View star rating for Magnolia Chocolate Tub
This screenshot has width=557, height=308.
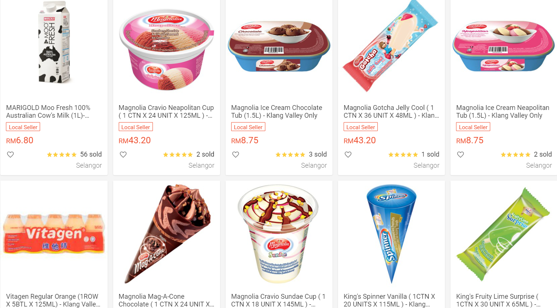(x=290, y=155)
